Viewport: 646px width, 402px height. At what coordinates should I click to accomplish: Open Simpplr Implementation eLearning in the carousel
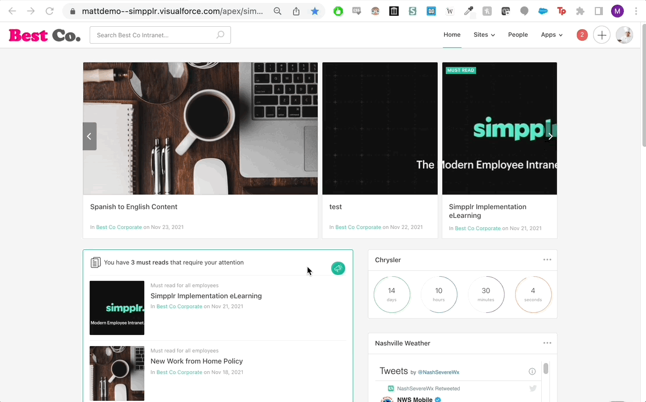(488, 211)
